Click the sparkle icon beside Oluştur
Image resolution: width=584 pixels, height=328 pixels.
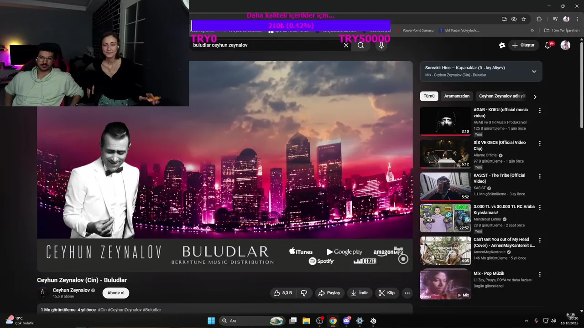point(502,45)
